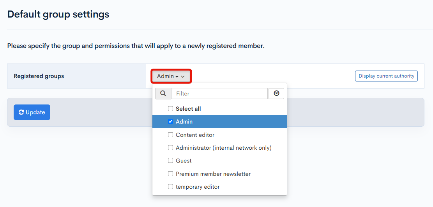Image resolution: width=433 pixels, height=207 pixels.
Task: Click the magnifier search icon beside Filter
Action: click(163, 94)
